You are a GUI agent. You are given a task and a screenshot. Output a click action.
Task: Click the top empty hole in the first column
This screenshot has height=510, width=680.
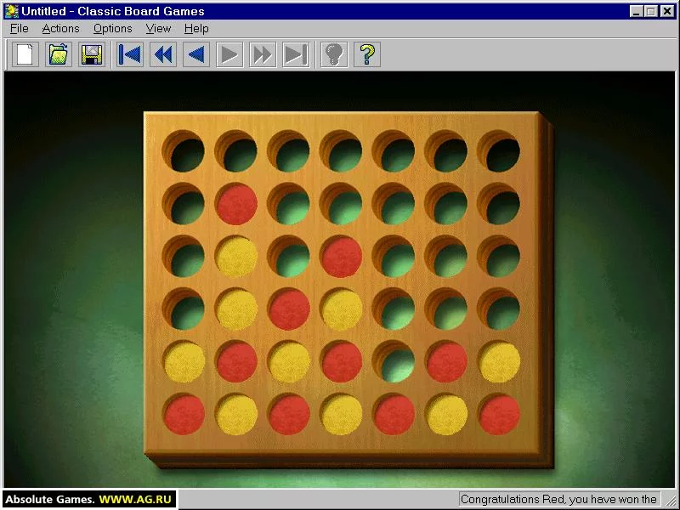pyautogui.click(x=184, y=151)
